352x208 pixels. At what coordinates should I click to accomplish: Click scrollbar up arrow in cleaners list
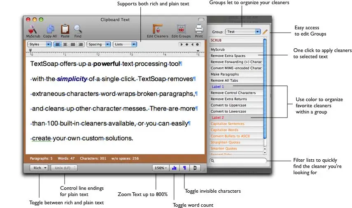tap(265, 149)
